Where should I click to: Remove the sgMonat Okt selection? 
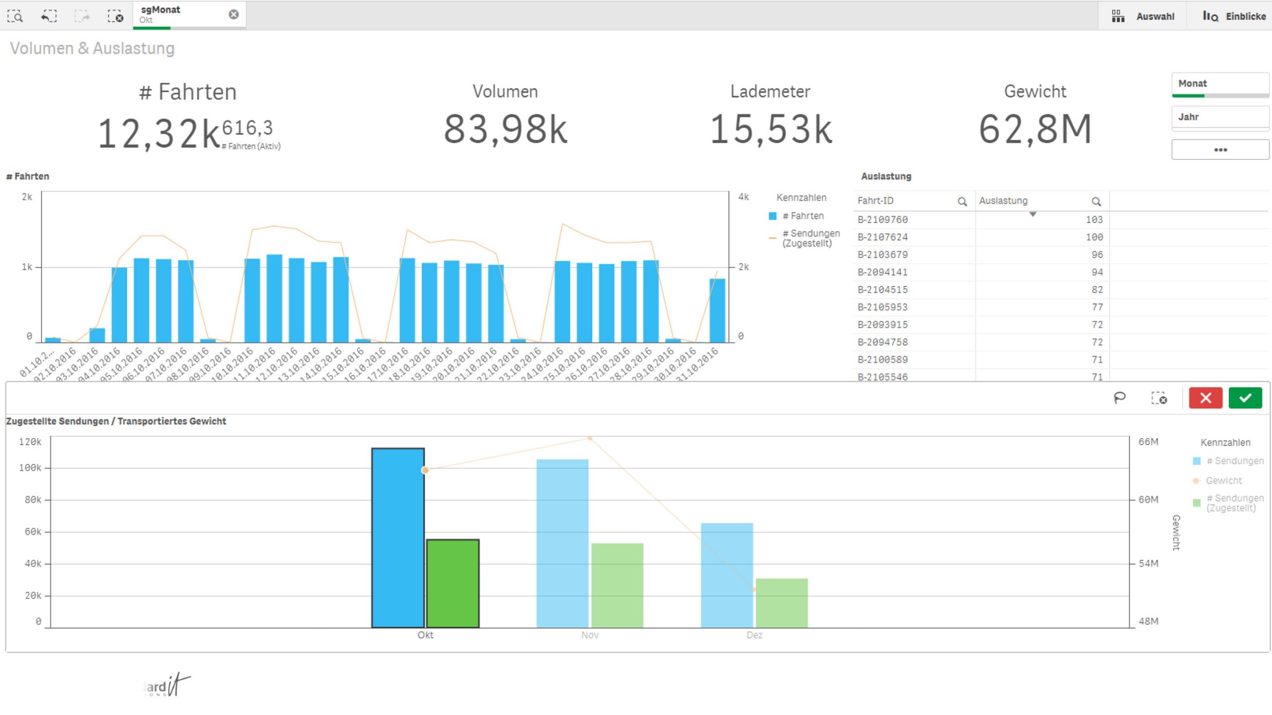point(234,14)
